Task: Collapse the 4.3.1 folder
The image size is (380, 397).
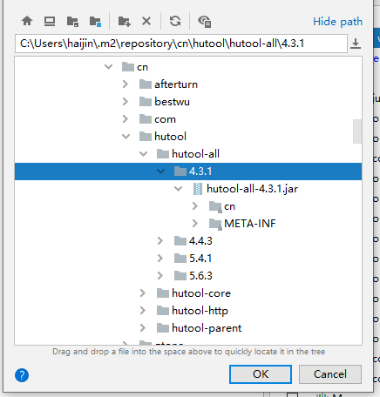Action: [x=160, y=172]
